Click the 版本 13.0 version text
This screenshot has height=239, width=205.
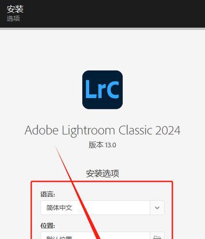click(102, 145)
